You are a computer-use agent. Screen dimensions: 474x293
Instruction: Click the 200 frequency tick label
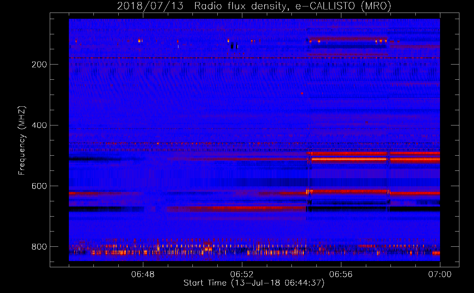click(39, 64)
